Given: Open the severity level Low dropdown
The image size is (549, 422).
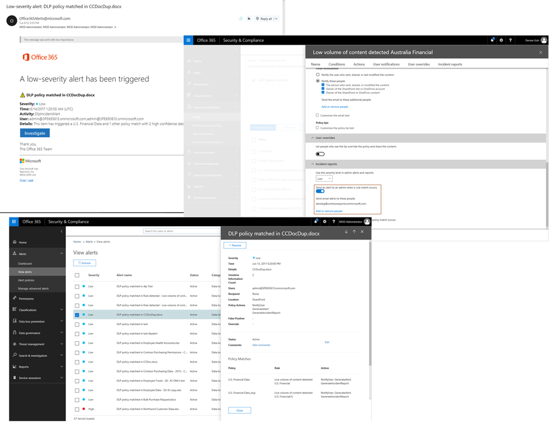Looking at the screenshot, I should (x=324, y=179).
